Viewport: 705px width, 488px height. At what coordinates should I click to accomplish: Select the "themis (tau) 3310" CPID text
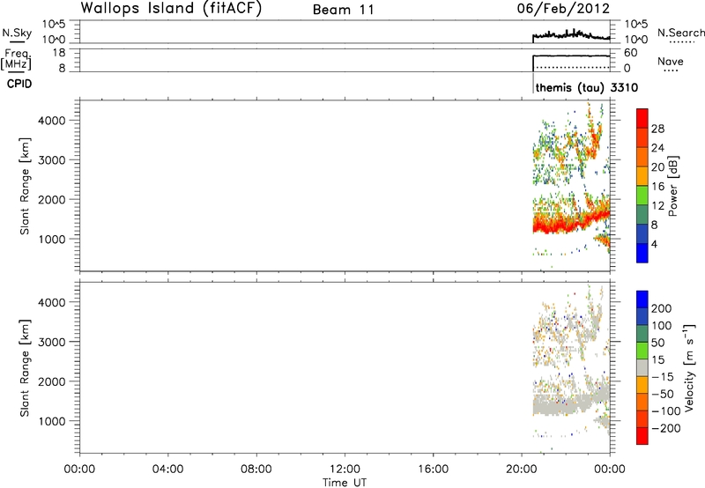pos(586,87)
